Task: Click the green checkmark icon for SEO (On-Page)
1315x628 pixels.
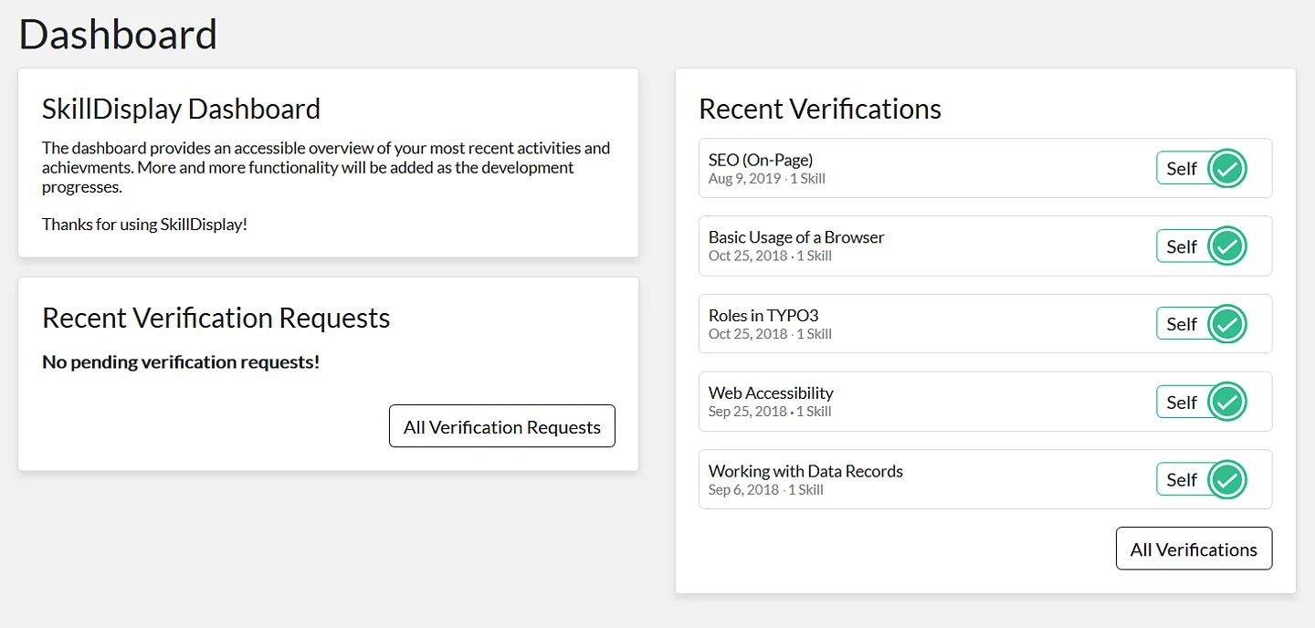Action: tap(1226, 169)
